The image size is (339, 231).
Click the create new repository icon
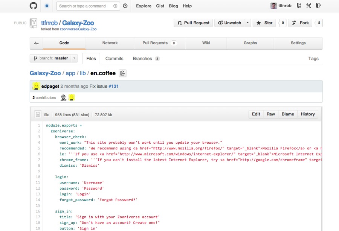click(299, 6)
